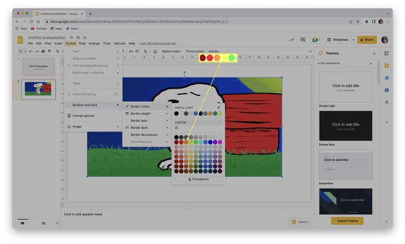Expand the In this presentation dropdown
This screenshot has height=244, width=405.
click(371, 64)
